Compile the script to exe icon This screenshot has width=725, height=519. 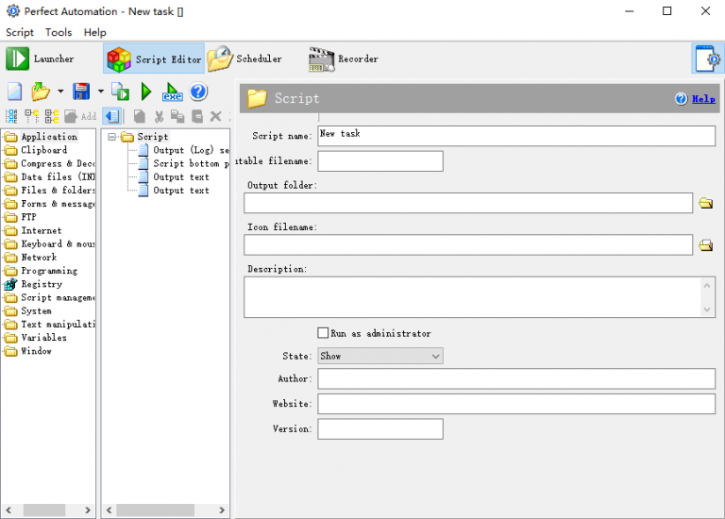tap(172, 92)
